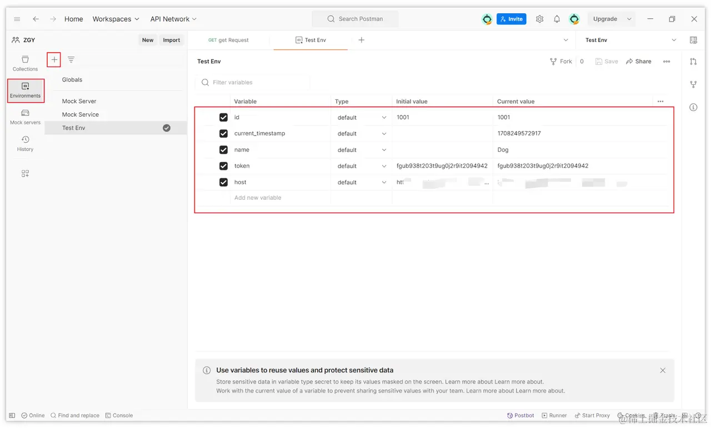Open Runner in the status bar
711x428 pixels.
pyautogui.click(x=554, y=415)
